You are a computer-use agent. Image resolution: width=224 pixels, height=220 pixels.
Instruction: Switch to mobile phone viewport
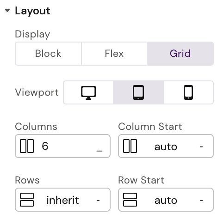coord(188,92)
